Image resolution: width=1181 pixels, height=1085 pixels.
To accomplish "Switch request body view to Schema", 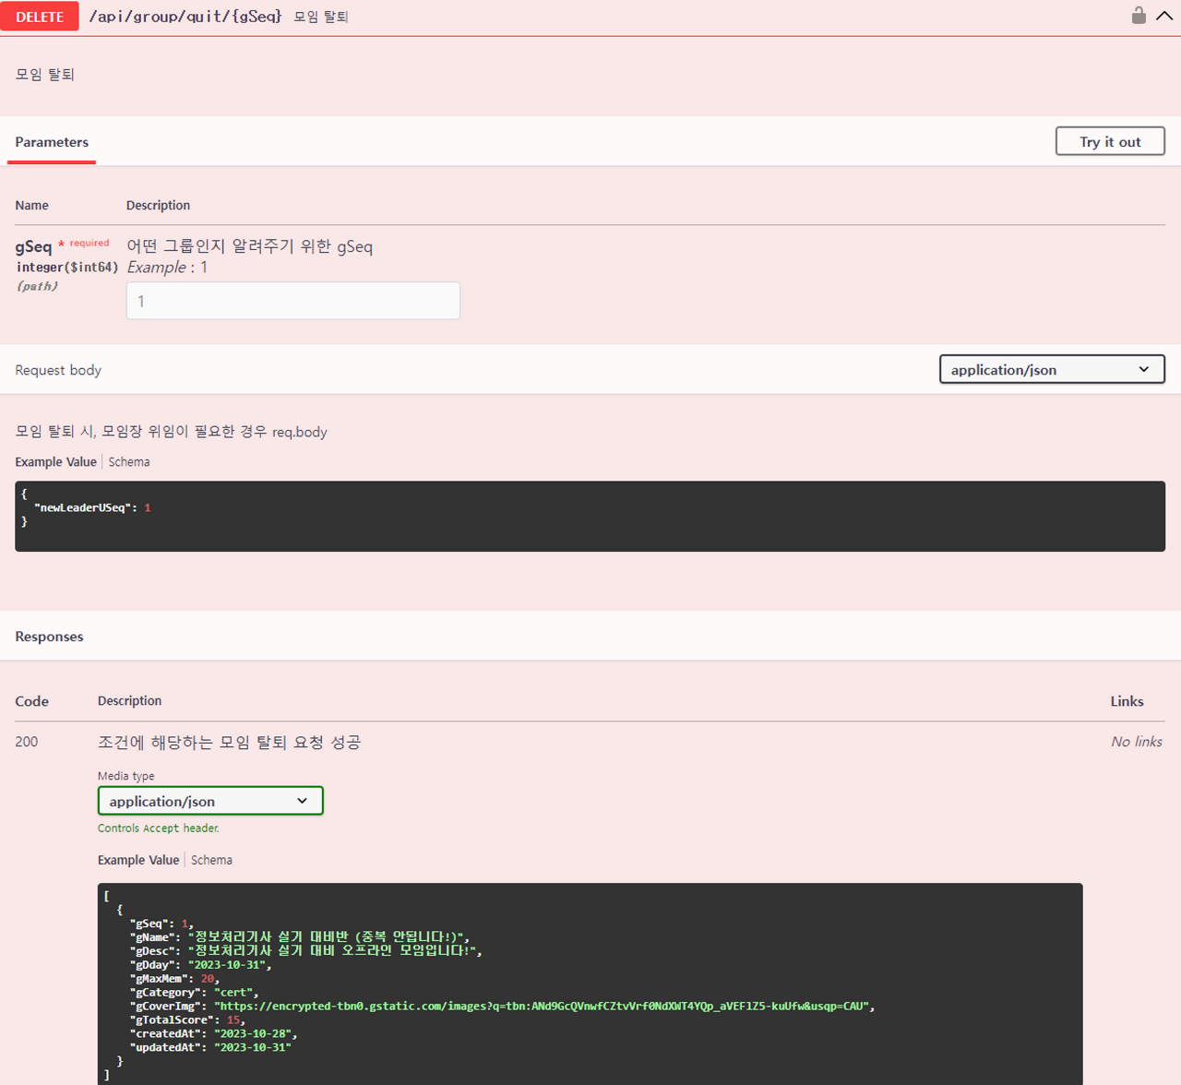I will tap(129, 461).
